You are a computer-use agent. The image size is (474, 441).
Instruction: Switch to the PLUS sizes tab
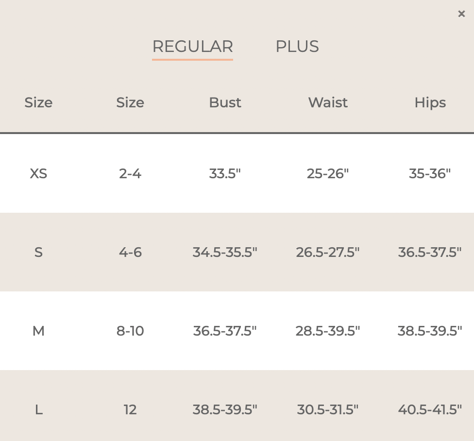point(297,47)
